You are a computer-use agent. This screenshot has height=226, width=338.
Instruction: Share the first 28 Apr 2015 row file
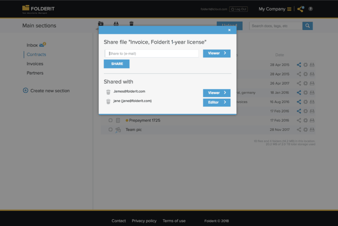pyautogui.click(x=299, y=65)
